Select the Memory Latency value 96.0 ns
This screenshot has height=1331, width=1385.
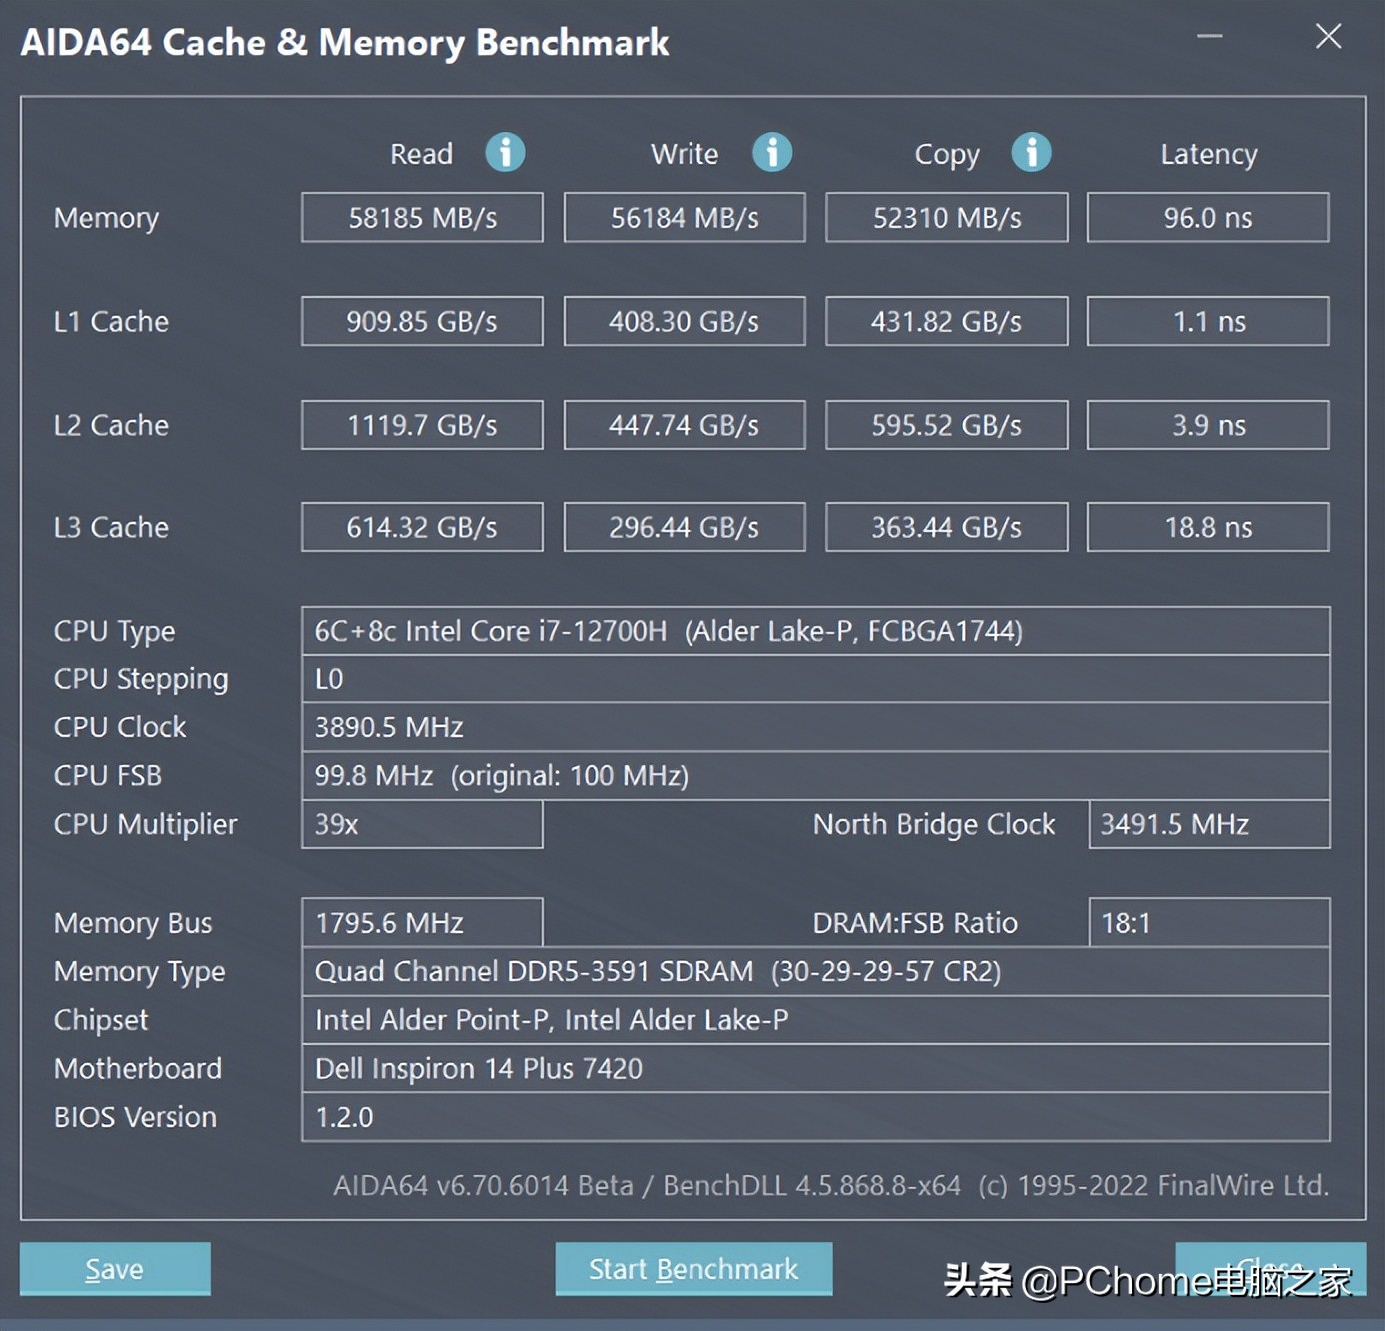1208,218
